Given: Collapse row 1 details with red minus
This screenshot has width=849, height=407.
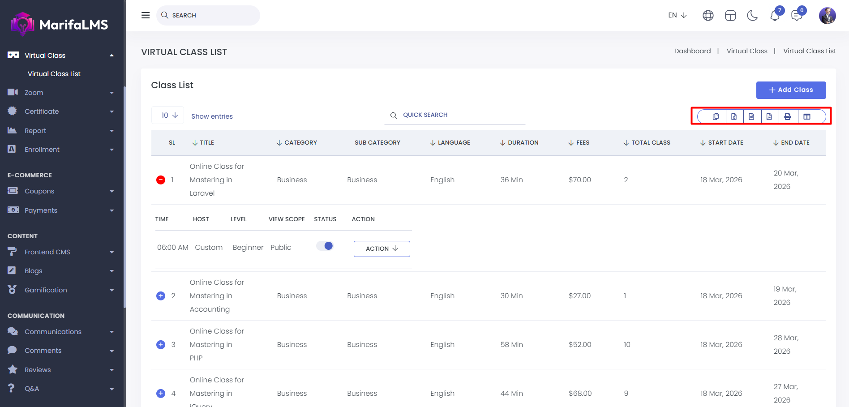Looking at the screenshot, I should 161,180.
